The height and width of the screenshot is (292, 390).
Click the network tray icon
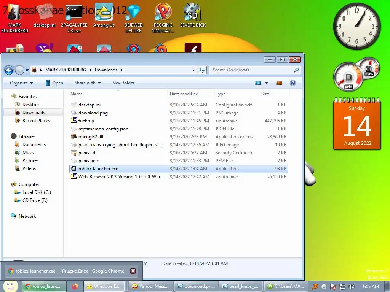[x=342, y=287]
